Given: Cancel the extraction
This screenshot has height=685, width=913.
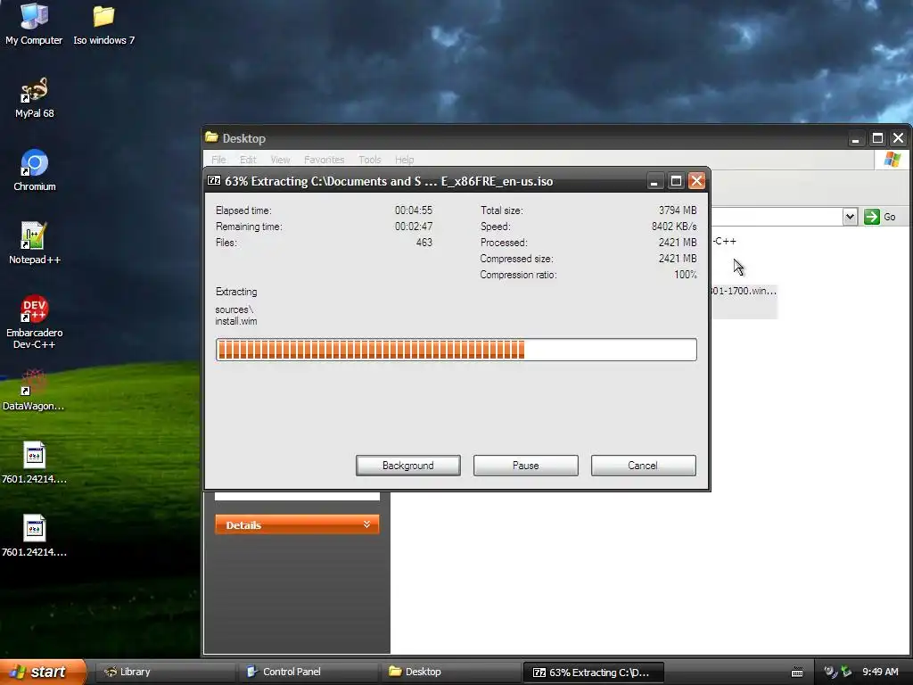Looking at the screenshot, I should [644, 466].
